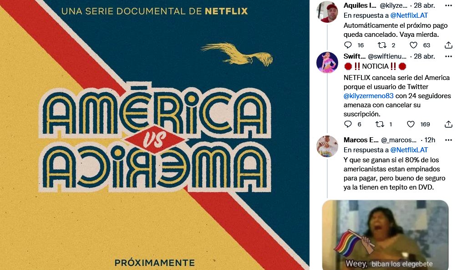The height and width of the screenshot is (270, 457).
Task: Open three-dot menu on Swift's tweet
Action: [448, 56]
